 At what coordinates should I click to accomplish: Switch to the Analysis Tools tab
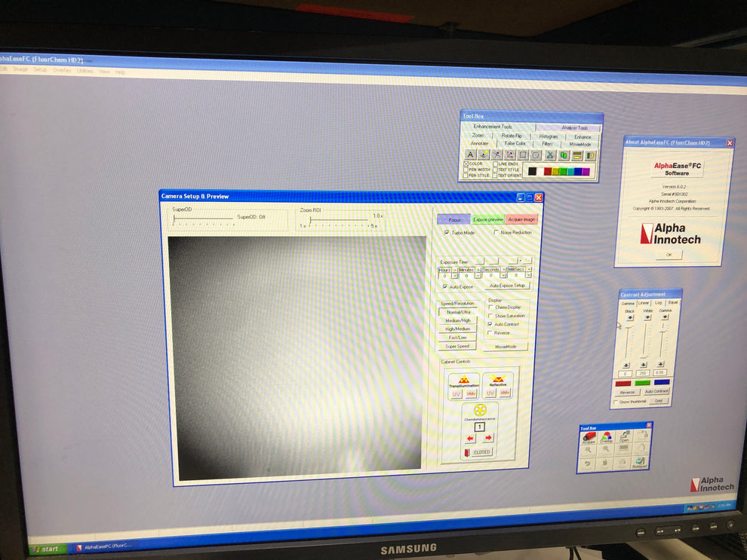pyautogui.click(x=574, y=128)
